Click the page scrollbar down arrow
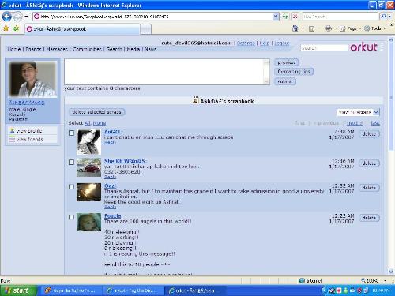395x296 pixels. click(391, 272)
